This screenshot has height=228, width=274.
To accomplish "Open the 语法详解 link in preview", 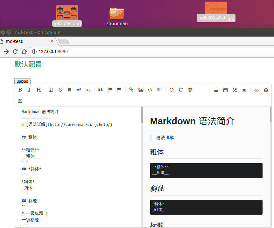I will [x=165, y=138].
